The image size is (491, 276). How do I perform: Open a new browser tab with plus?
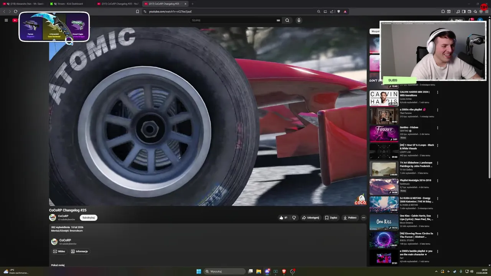(x=193, y=4)
